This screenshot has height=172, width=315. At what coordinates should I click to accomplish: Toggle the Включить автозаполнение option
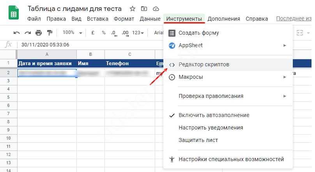click(214, 115)
